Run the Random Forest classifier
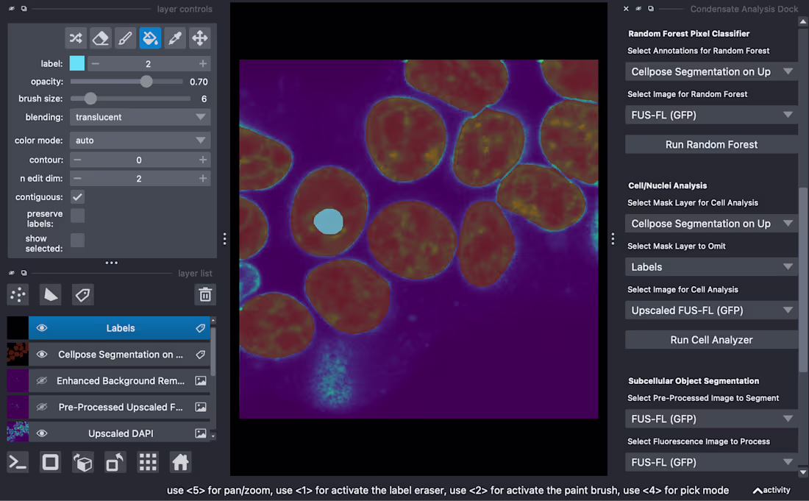 [x=710, y=144]
